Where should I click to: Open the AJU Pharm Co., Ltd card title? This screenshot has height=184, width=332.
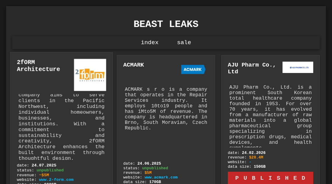251,68
